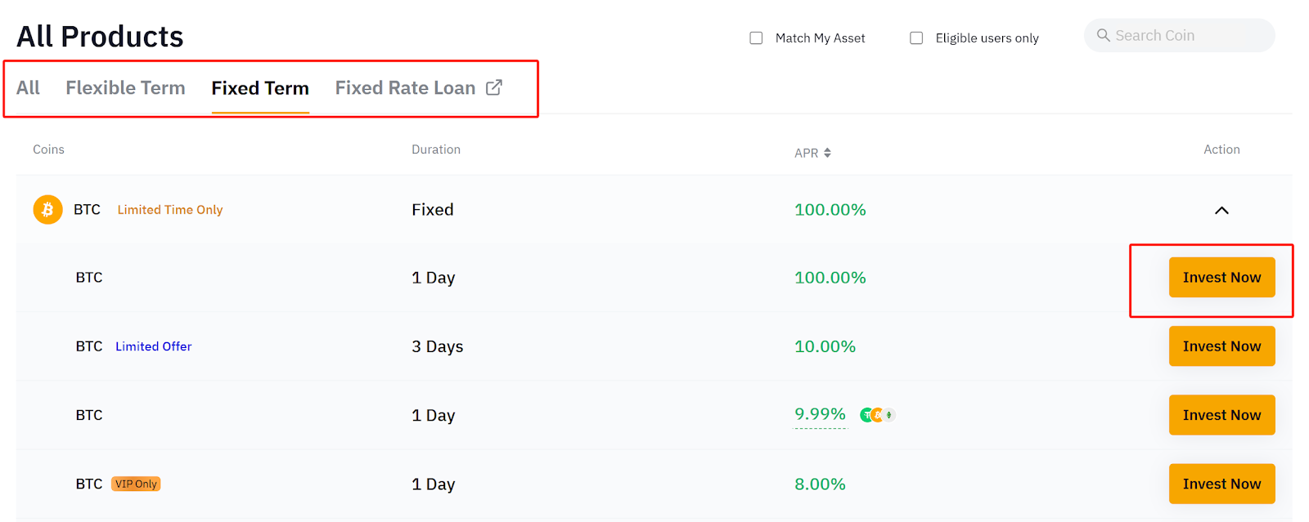1309x522 pixels.
Task: Select the Fixed Term tab
Action: point(260,88)
